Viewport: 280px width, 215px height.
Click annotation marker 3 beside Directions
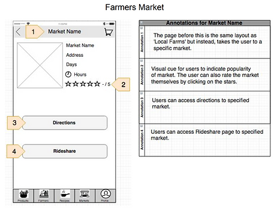click(16, 123)
